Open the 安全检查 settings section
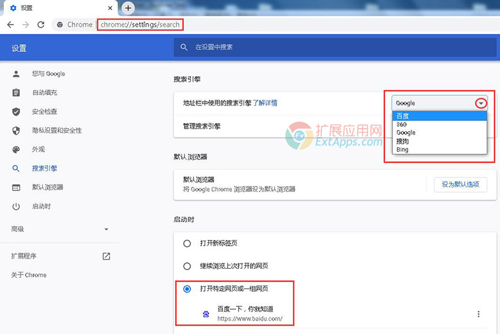Screen dimensions: 500x334 pyautogui.click(x=45, y=111)
